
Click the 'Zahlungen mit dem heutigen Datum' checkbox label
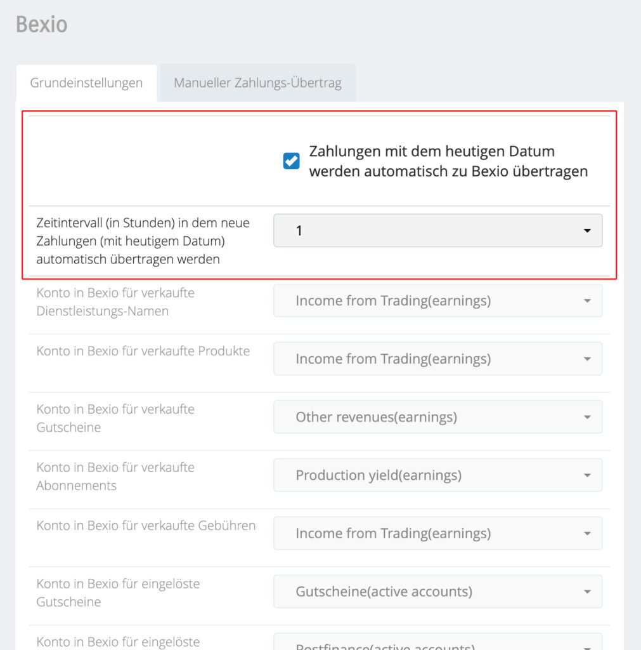point(448,161)
